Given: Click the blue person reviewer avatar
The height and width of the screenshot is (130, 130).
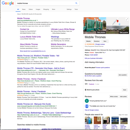Looking at the screenshot, I should (87, 106).
